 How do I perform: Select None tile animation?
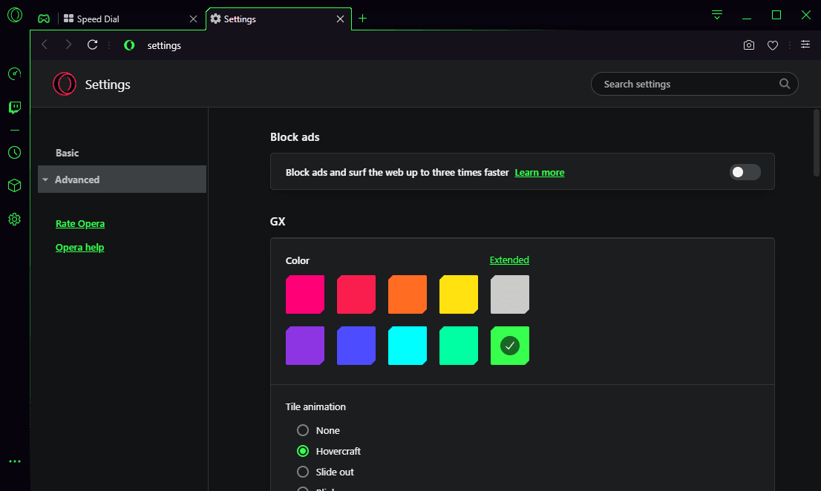(x=303, y=430)
